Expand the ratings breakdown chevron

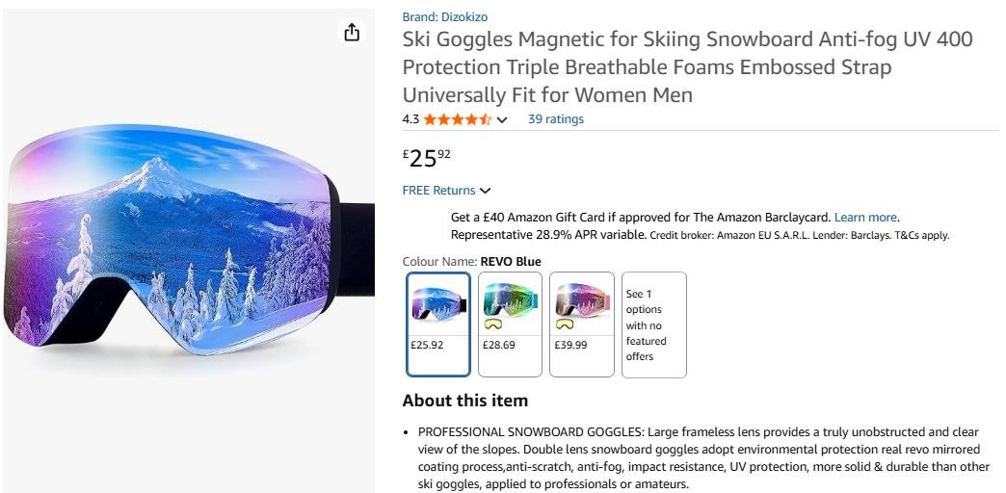[x=502, y=120]
